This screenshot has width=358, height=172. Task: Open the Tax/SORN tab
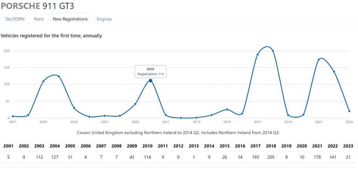(x=15, y=19)
